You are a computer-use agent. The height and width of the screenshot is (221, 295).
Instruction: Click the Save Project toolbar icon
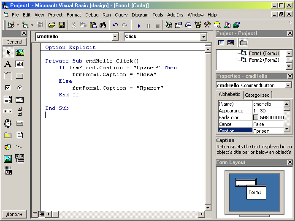pyautogui.click(x=62, y=25)
